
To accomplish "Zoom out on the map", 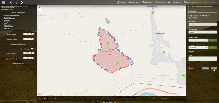I will tap(40, 10).
